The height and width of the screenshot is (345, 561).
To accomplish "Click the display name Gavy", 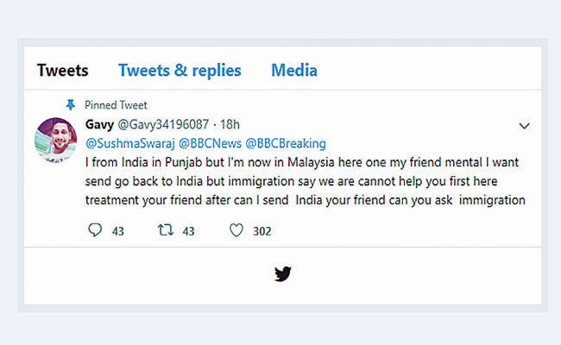I will [x=99, y=125].
